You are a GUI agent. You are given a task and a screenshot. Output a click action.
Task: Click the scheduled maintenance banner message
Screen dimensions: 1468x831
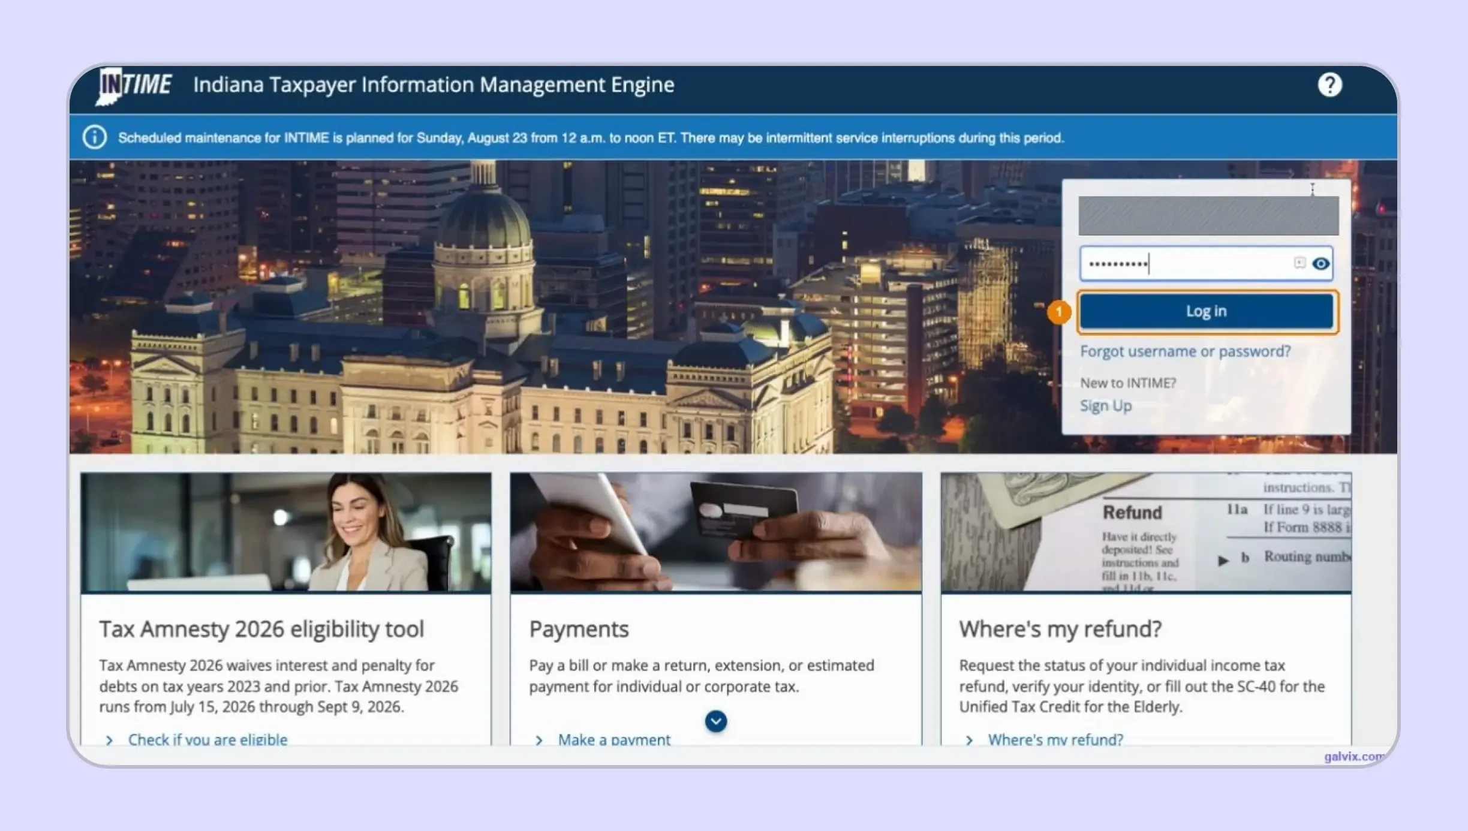click(591, 138)
